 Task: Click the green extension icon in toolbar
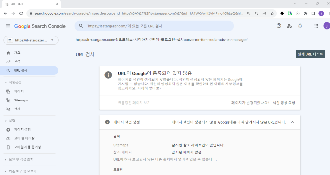[290, 13]
